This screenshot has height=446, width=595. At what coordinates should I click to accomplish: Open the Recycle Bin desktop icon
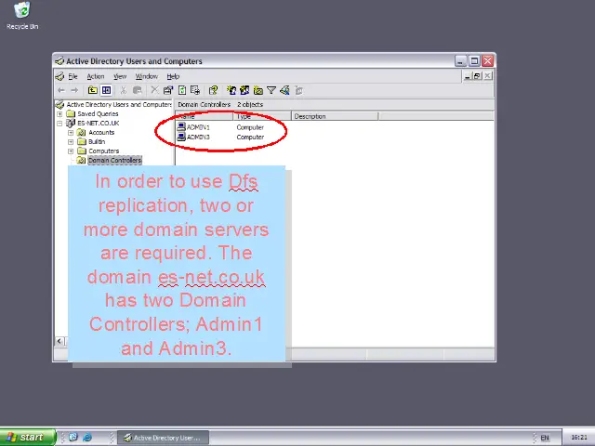22,16
